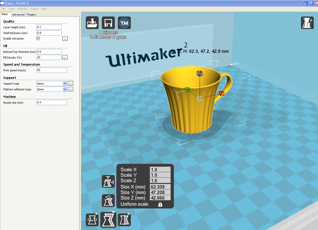Open the Expert menu
318x230 pixels.
tap(34, 9)
